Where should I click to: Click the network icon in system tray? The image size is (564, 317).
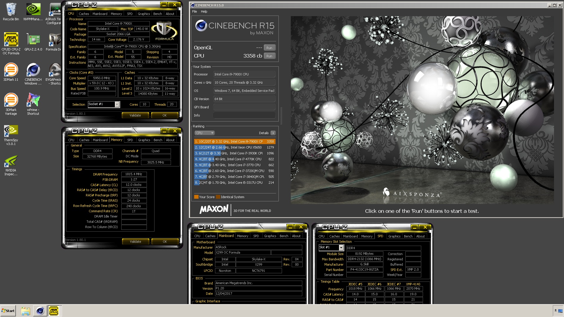coord(561,311)
